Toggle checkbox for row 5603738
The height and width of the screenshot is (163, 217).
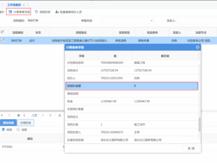click(2, 40)
